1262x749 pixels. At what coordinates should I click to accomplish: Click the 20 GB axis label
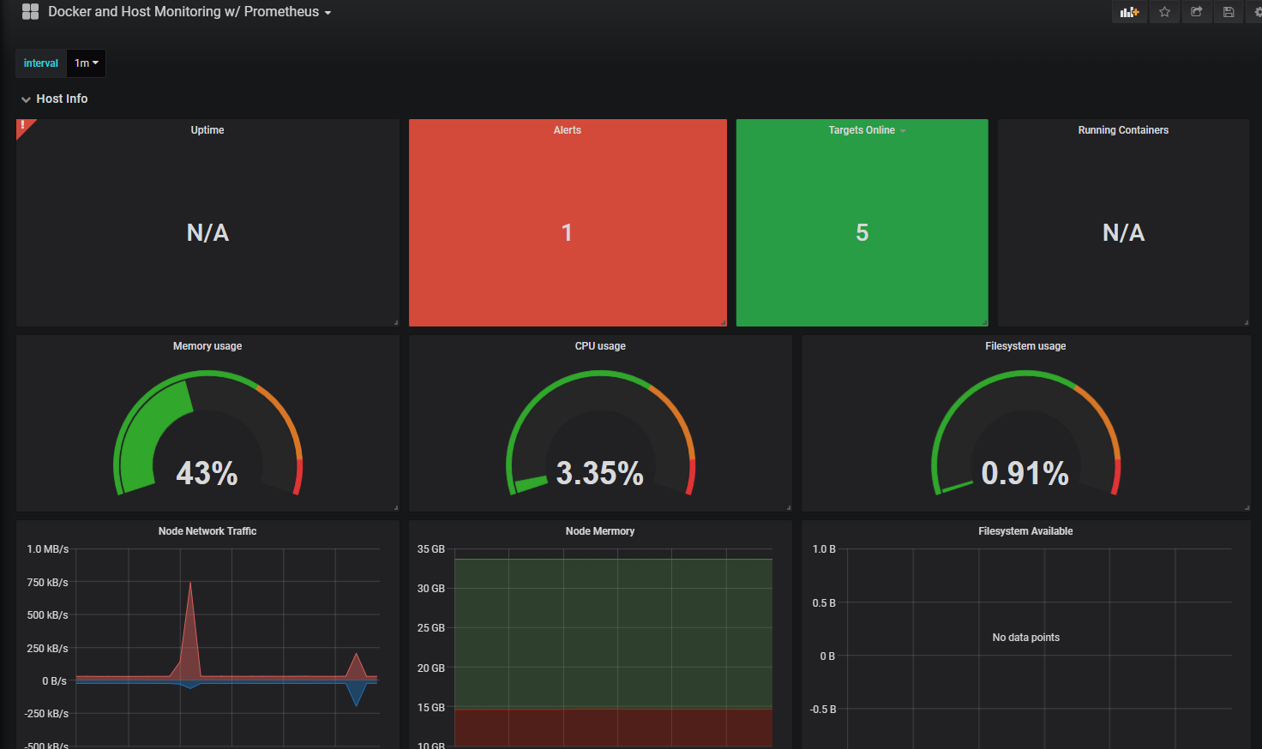click(431, 668)
